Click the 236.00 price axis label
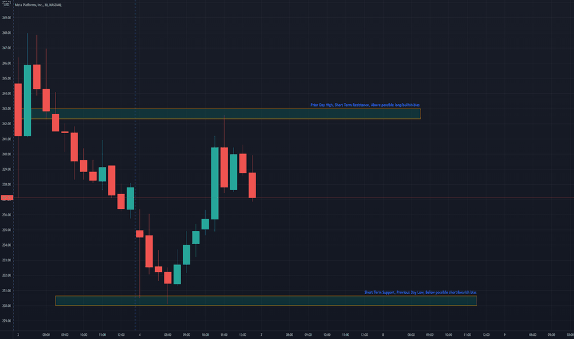Screen dimensions: 574x339 tap(7, 215)
